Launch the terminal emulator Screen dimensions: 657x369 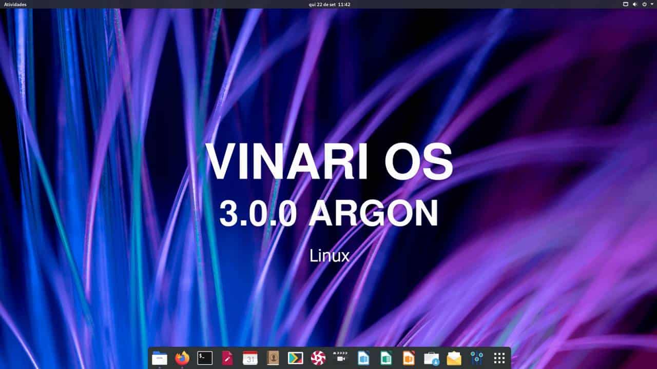[204, 358]
